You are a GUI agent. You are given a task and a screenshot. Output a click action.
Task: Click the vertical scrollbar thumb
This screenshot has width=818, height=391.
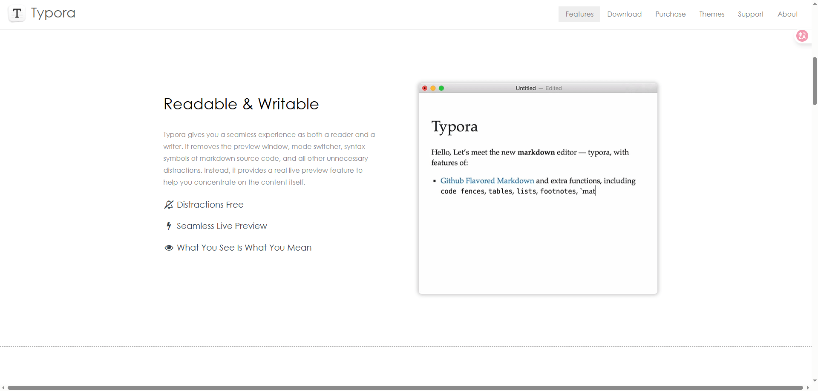[x=815, y=81]
